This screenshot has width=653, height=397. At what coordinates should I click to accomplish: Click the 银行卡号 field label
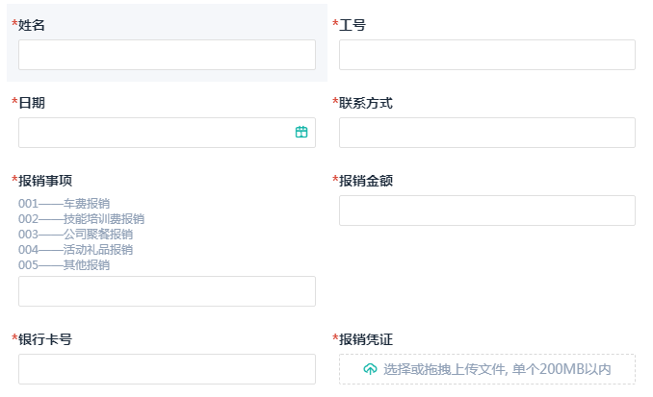[45, 339]
